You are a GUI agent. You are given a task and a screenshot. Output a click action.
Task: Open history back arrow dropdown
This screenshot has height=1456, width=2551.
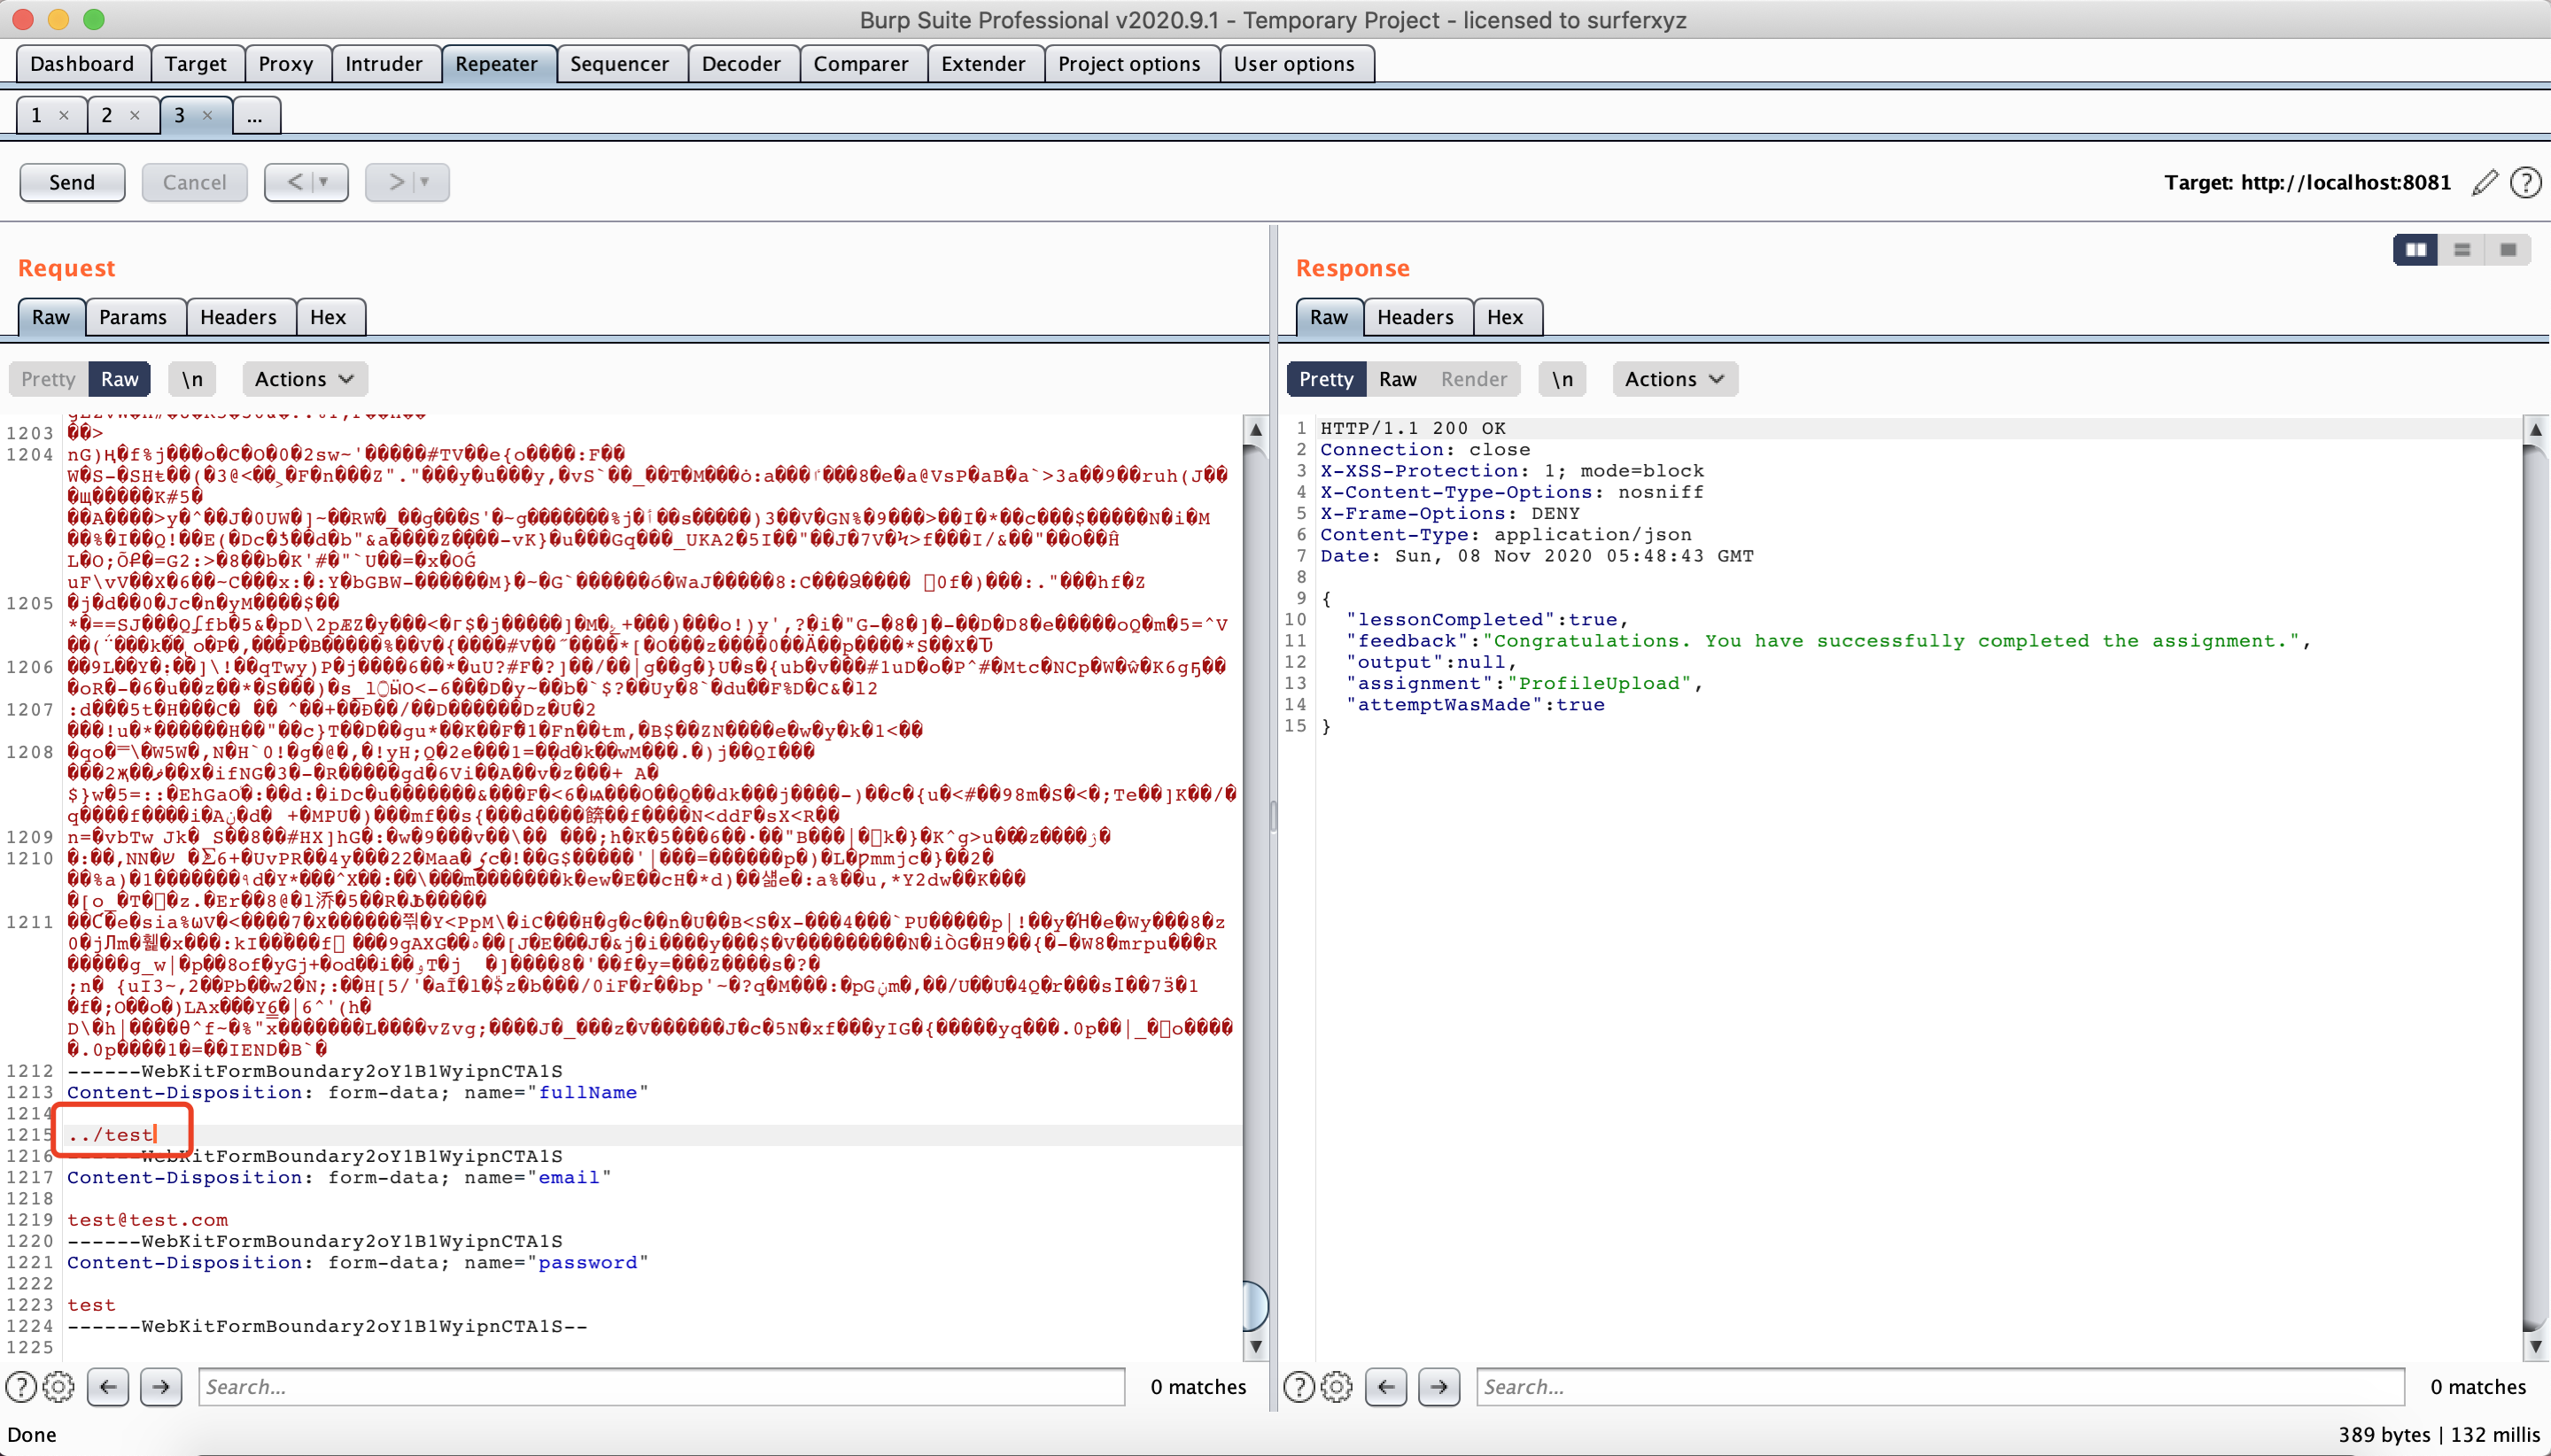323,182
